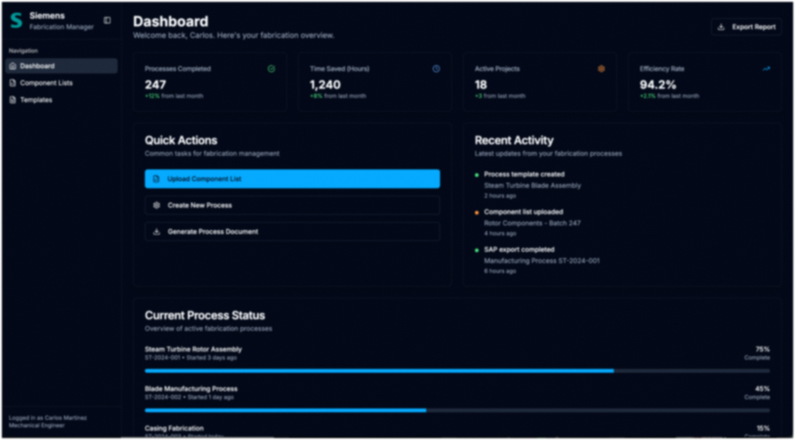This screenshot has height=440, width=795.
Task: Click the download icon in Generate Process Document
Action: pos(156,232)
